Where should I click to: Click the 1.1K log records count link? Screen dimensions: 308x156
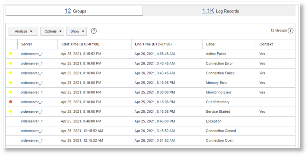208,11
